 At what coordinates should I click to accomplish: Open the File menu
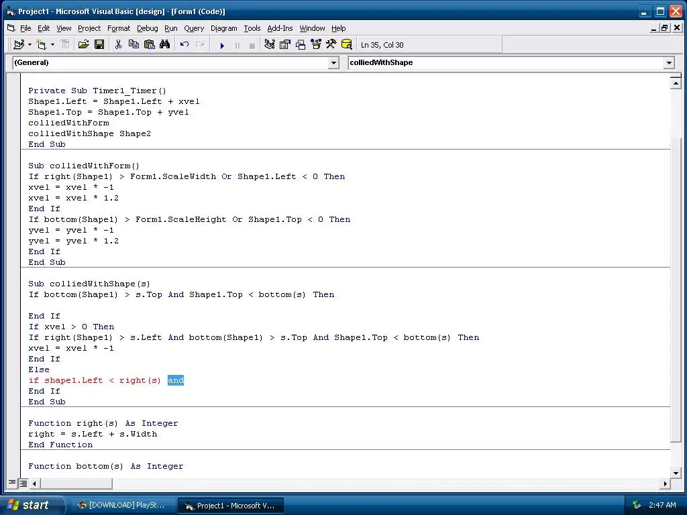coord(25,28)
